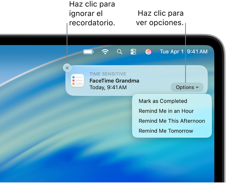
Task: Open the Wi-Fi status menu
Action: [x=105, y=51]
